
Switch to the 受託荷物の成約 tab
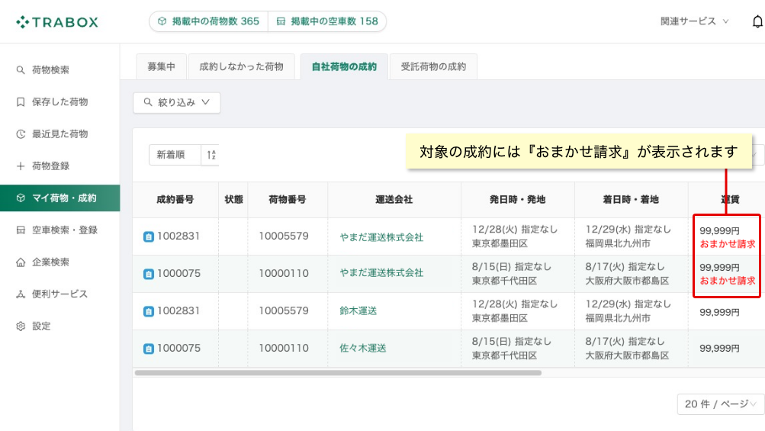click(433, 67)
